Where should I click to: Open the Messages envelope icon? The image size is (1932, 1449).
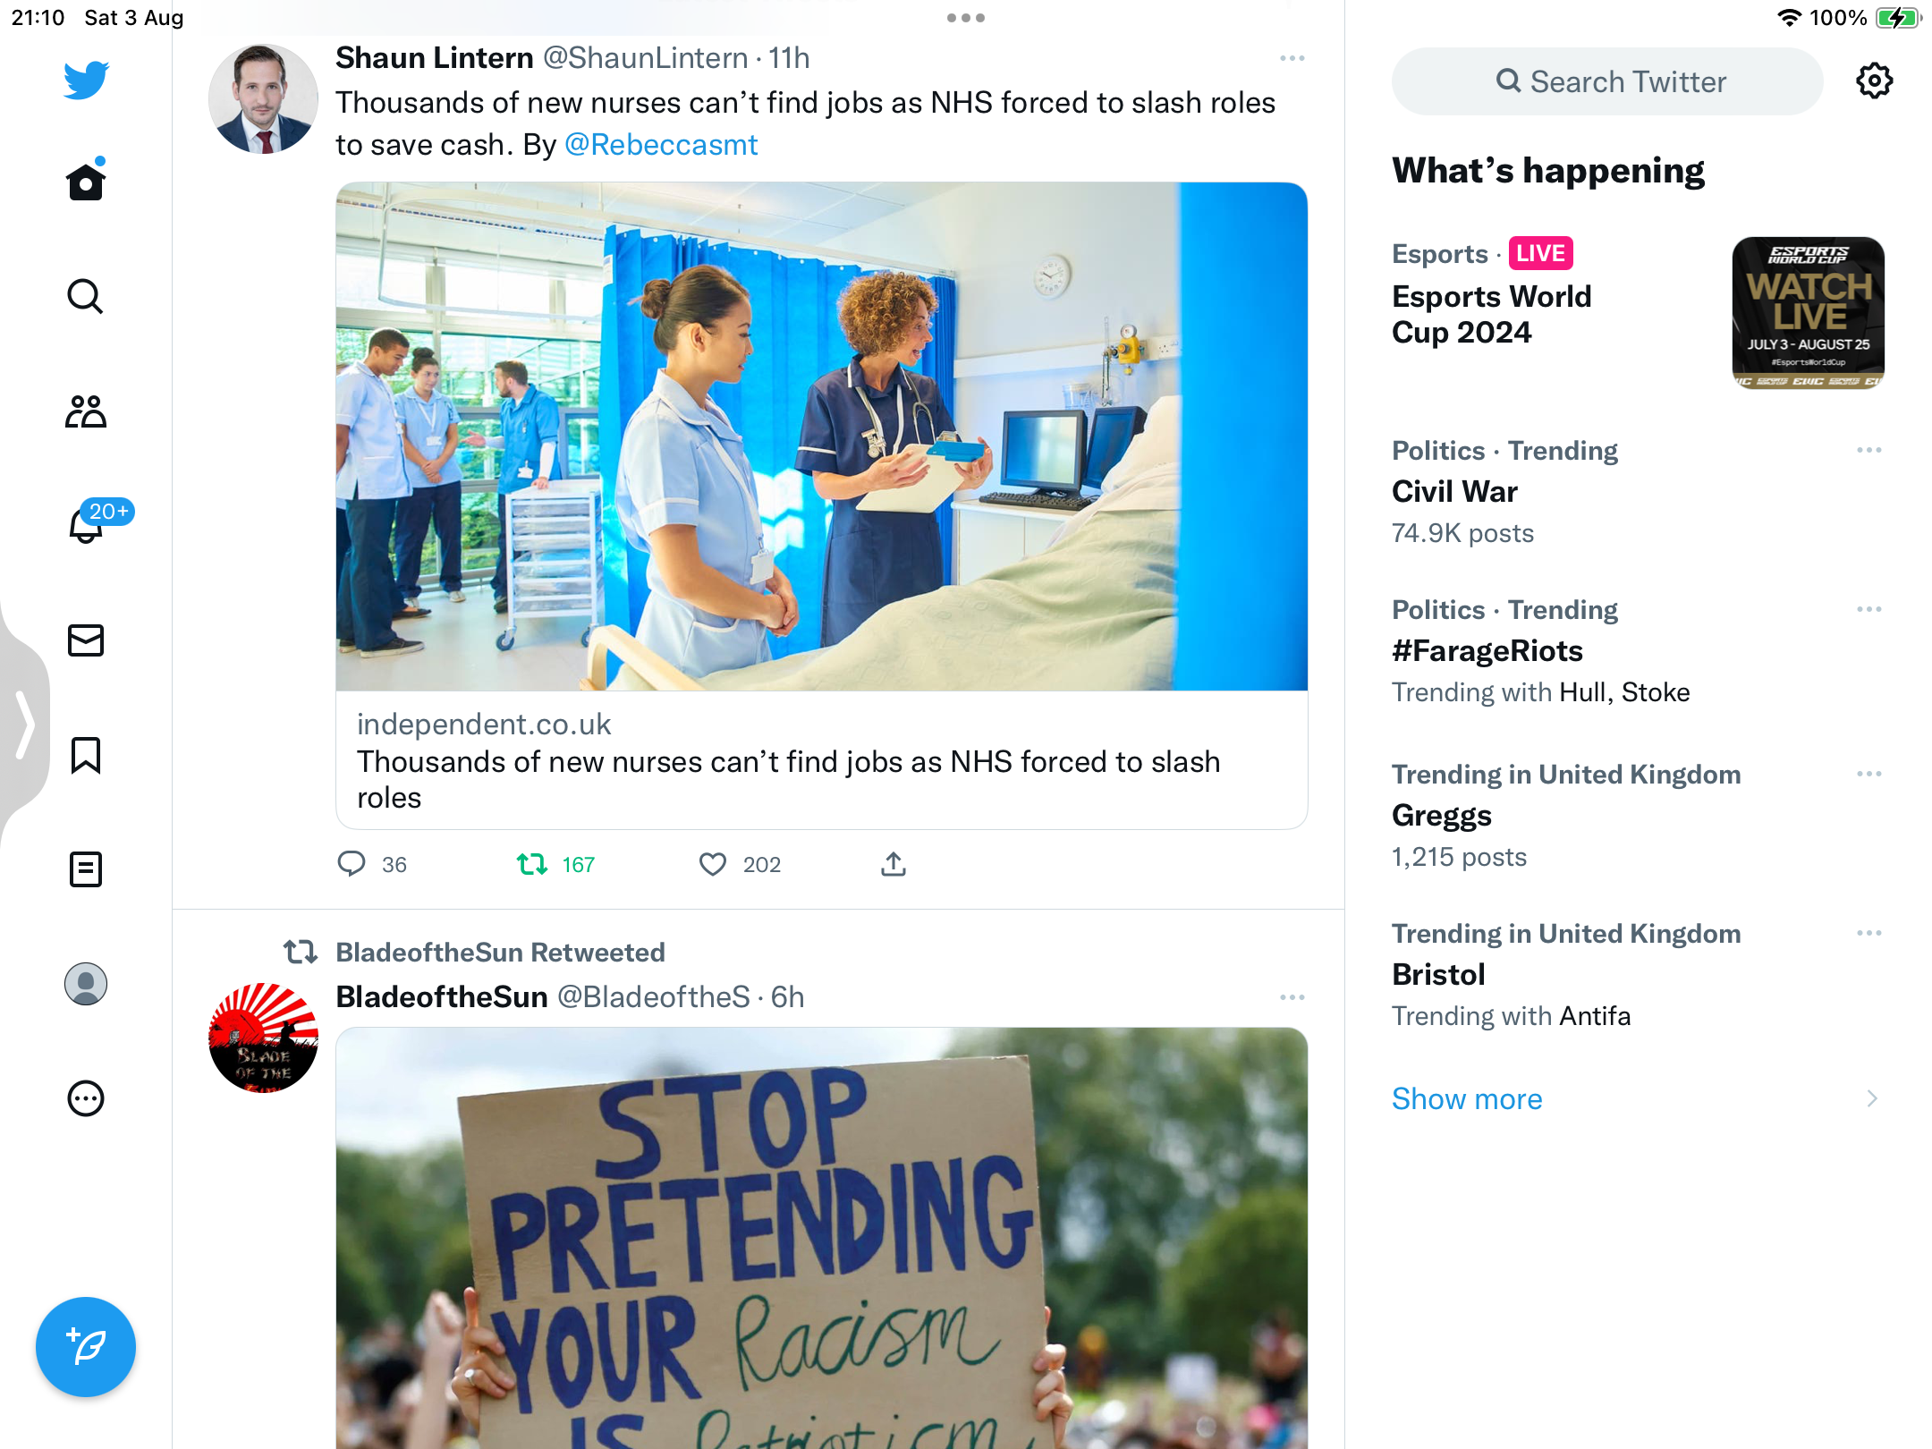click(x=86, y=640)
